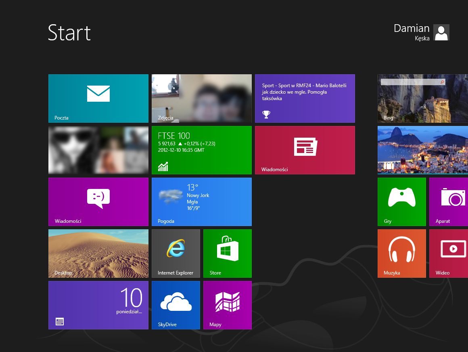Open the Gry games tile
Screen dimensions: 468x352
click(x=402, y=202)
